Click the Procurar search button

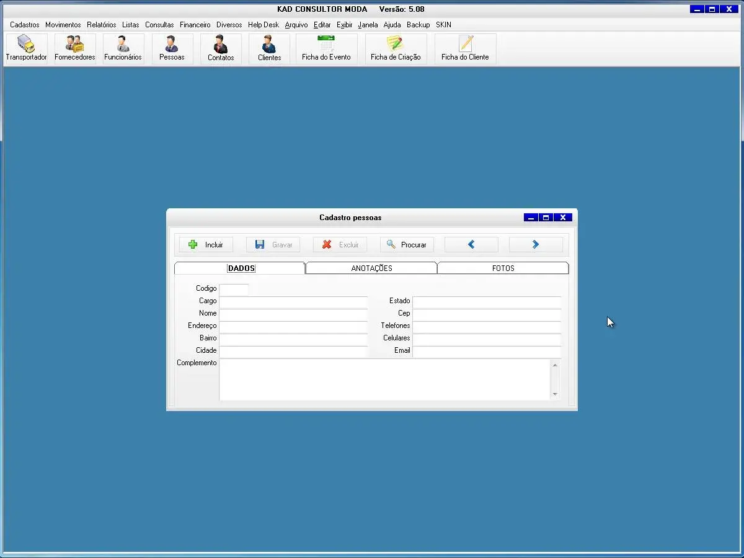point(407,245)
